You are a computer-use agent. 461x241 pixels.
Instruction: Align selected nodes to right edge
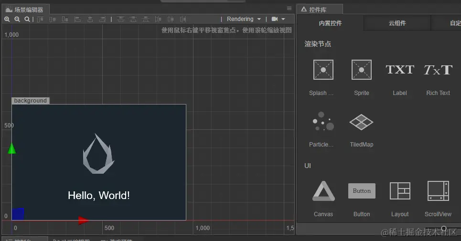click(x=102, y=20)
